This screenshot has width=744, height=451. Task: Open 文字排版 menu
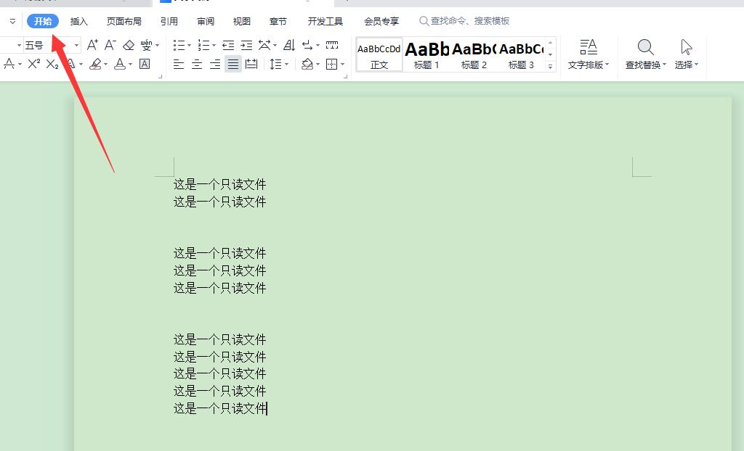click(589, 54)
